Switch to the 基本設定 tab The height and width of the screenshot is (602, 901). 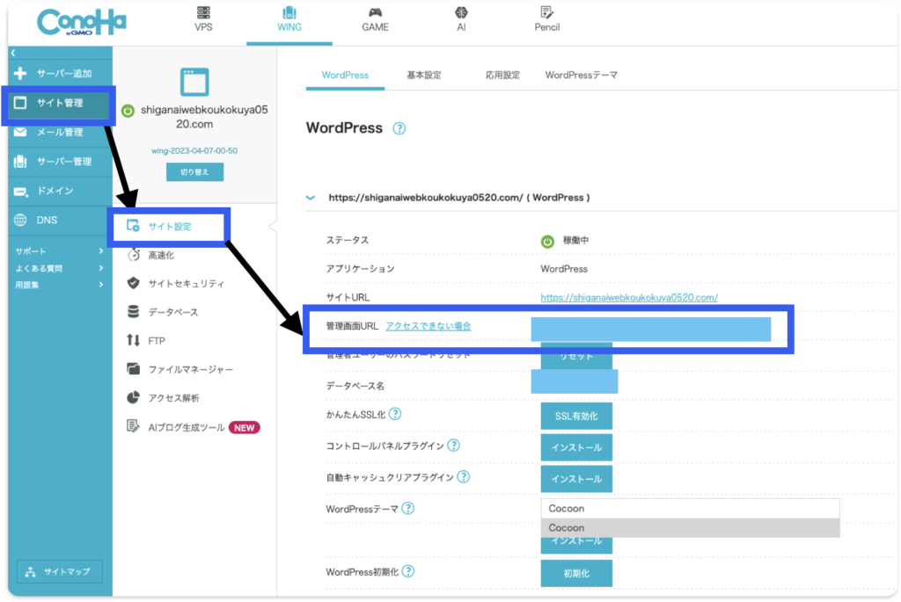point(423,76)
